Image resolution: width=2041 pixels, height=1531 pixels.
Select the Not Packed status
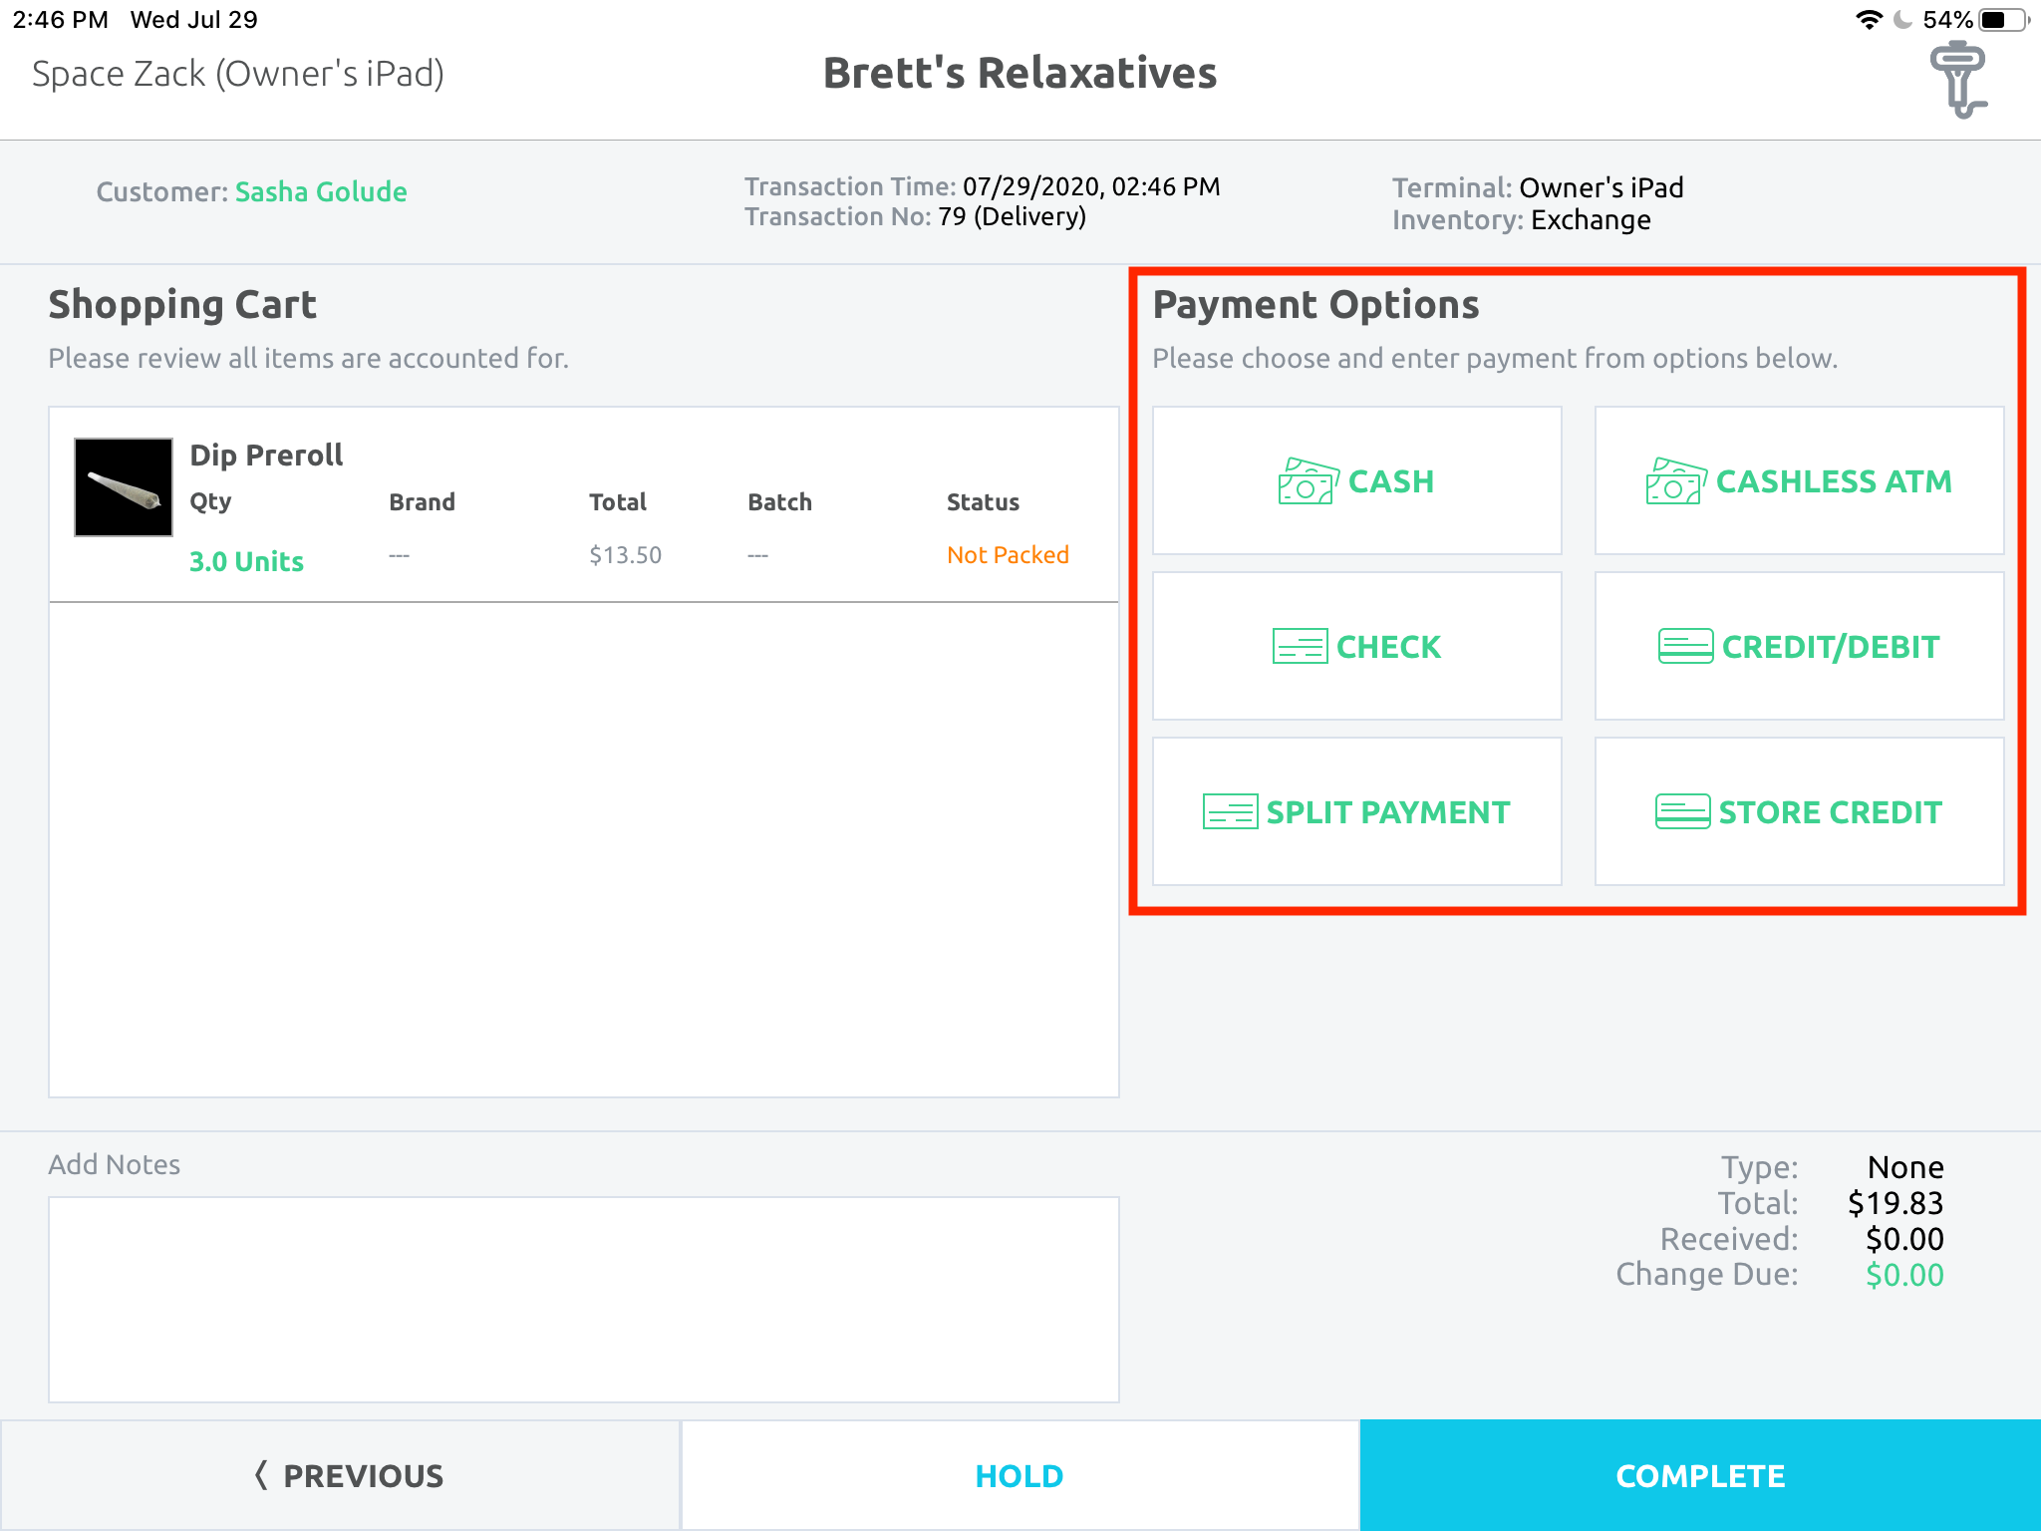(1009, 554)
